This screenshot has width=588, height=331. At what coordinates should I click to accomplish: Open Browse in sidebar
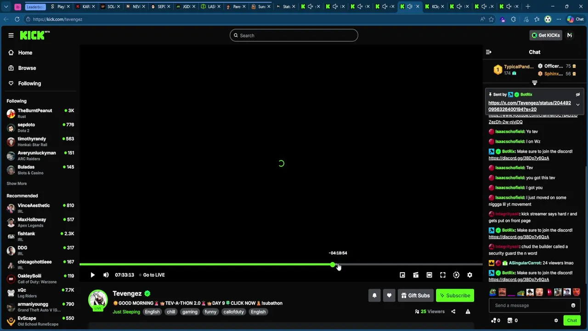pos(27,68)
